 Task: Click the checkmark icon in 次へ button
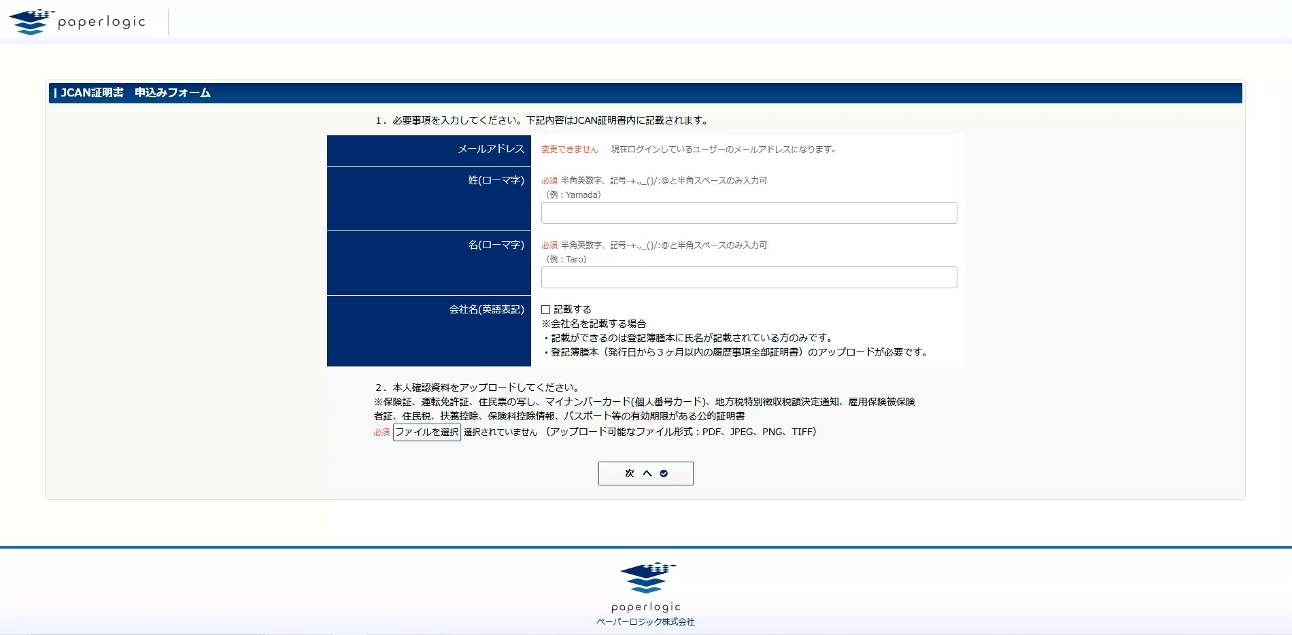tap(664, 474)
